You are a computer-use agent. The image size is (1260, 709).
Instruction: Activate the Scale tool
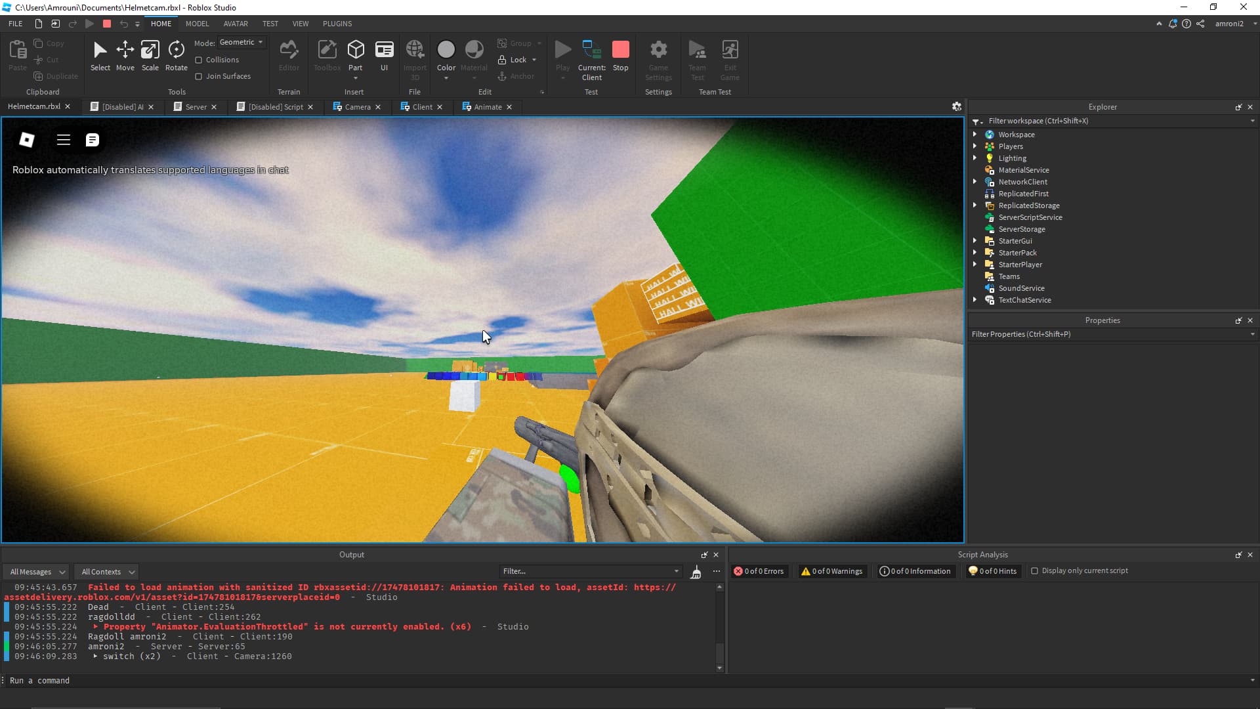pos(150,56)
